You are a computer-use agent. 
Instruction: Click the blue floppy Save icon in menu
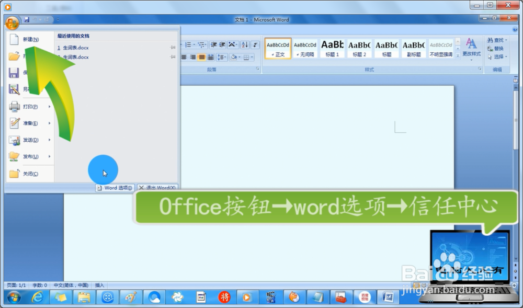(x=14, y=73)
